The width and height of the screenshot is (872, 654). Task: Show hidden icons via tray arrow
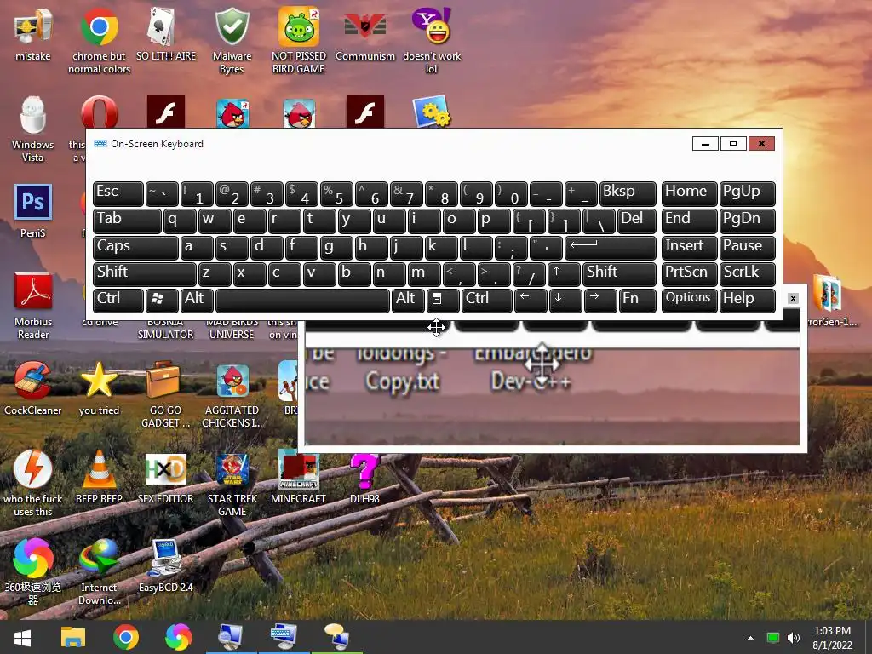pyautogui.click(x=750, y=638)
